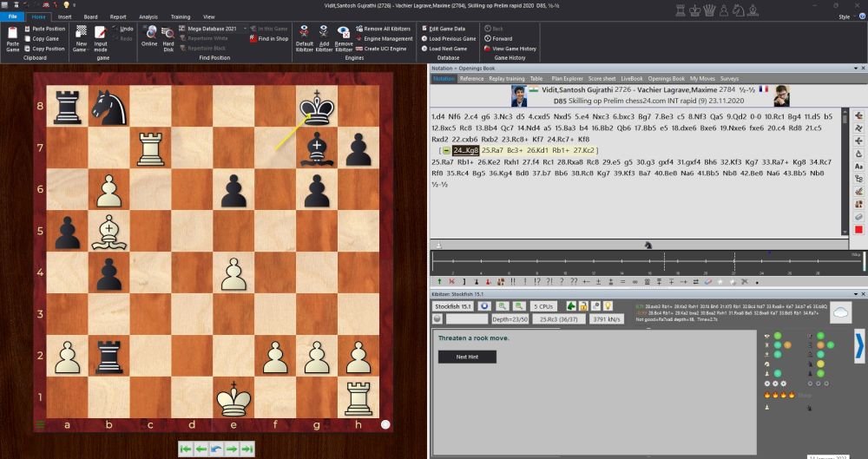Collapse the 24...Kg8 variation minus box
This screenshot has height=459, width=868.
point(447,150)
